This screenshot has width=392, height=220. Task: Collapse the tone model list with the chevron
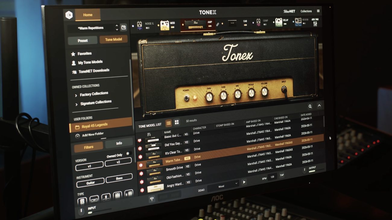pos(319,105)
